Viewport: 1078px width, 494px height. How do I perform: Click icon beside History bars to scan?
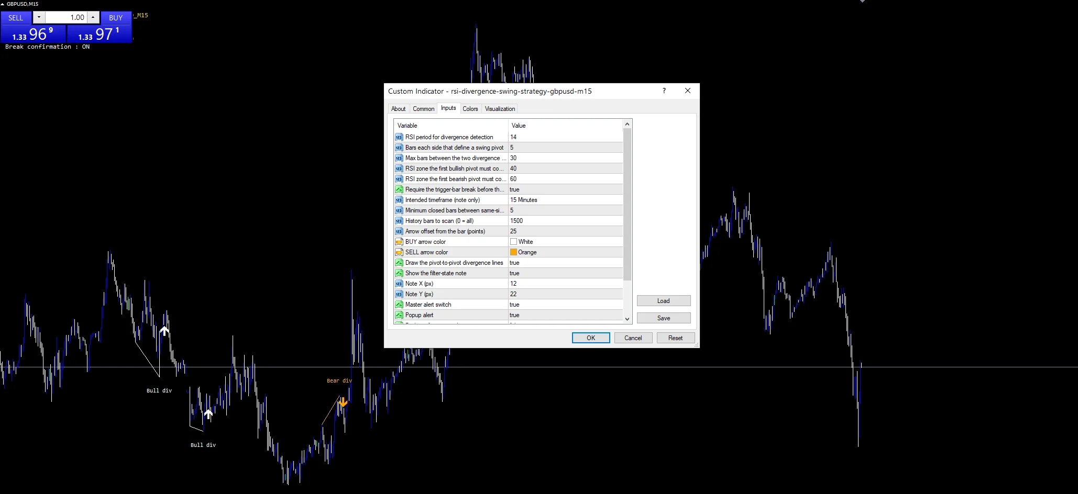coord(399,221)
